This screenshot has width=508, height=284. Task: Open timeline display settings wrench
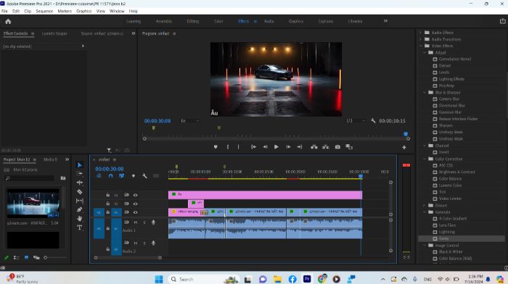(x=144, y=176)
